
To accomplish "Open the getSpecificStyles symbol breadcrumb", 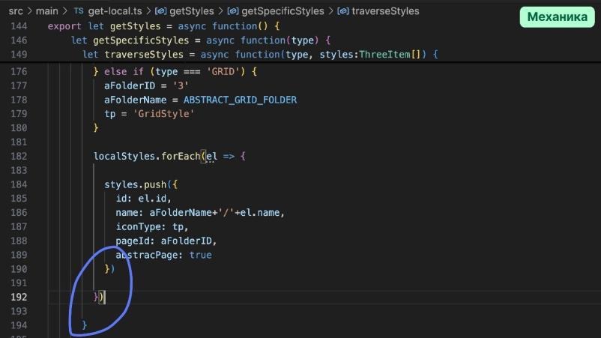I will click(283, 11).
